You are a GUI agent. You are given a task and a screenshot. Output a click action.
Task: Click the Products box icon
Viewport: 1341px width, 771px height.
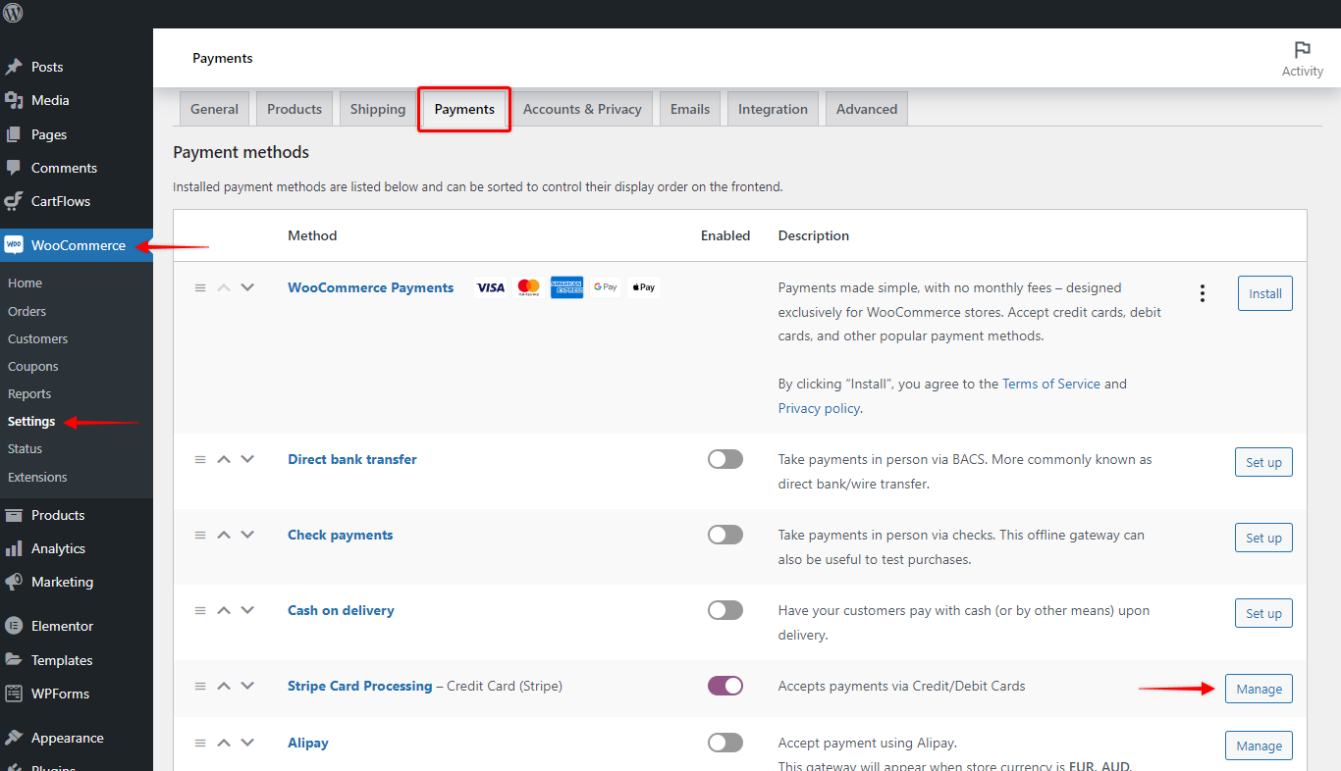click(x=14, y=515)
